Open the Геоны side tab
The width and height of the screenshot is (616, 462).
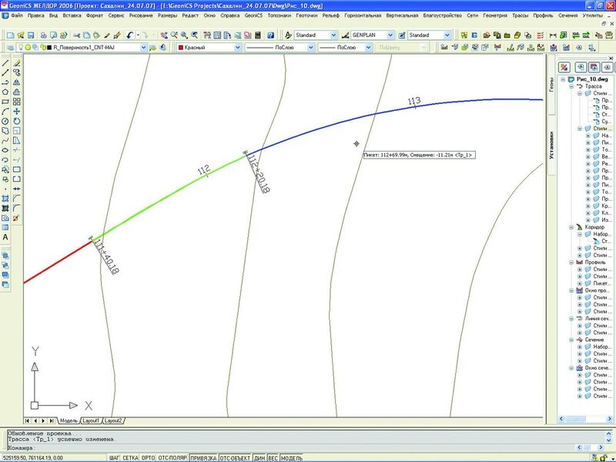pos(551,85)
